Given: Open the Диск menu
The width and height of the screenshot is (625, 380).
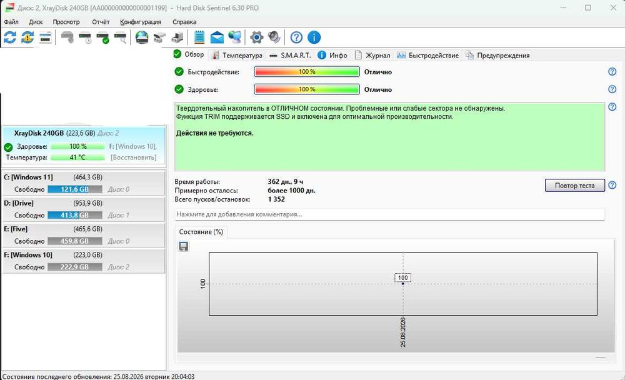Looking at the screenshot, I should (36, 22).
